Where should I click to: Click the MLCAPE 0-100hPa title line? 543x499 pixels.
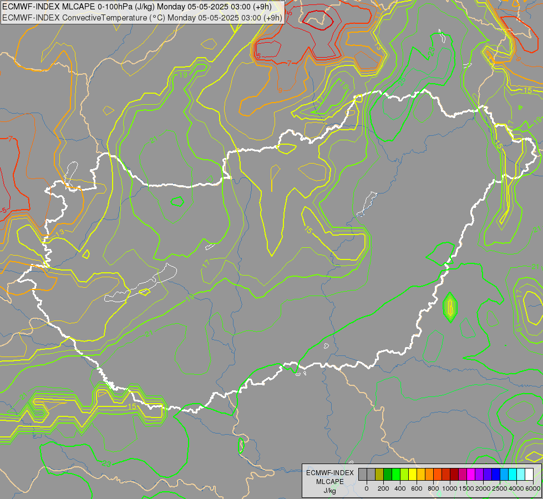point(137,7)
